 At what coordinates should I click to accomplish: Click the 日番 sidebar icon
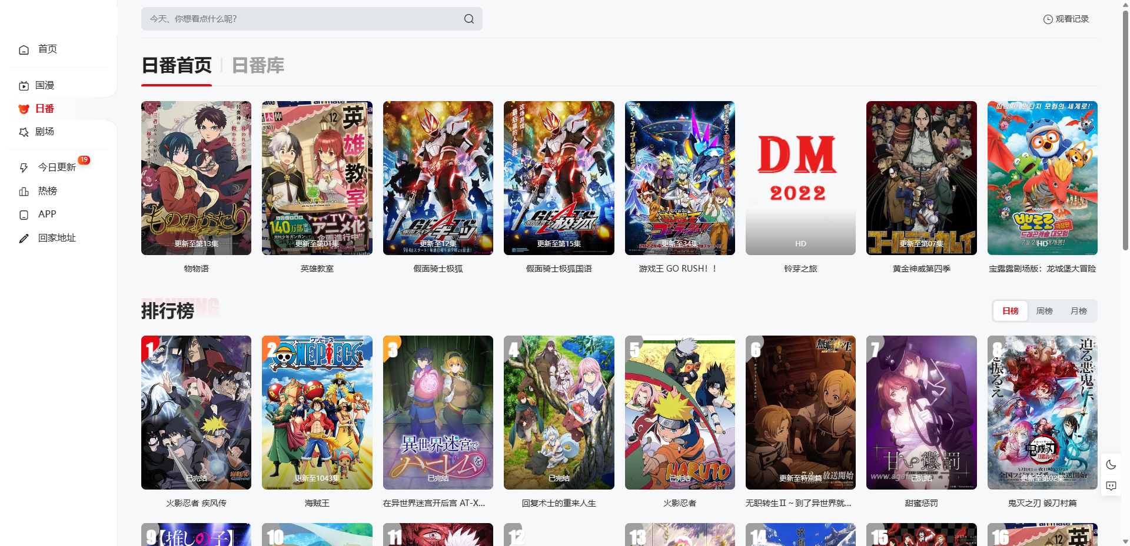pos(24,109)
